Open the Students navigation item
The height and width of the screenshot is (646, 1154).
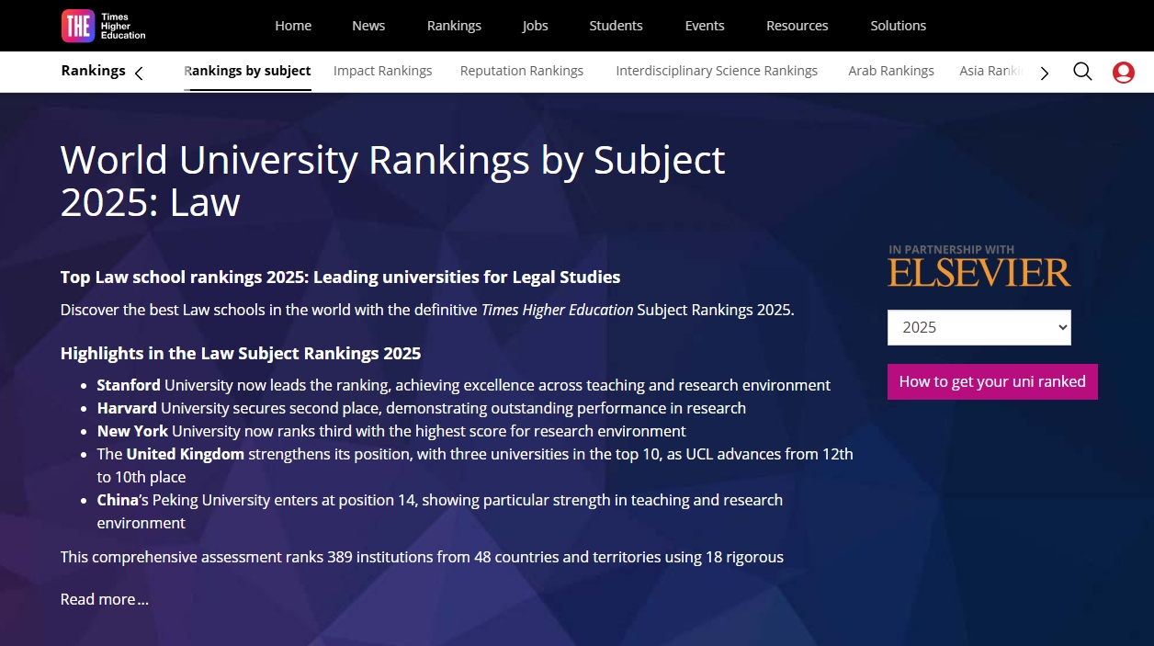tap(616, 26)
